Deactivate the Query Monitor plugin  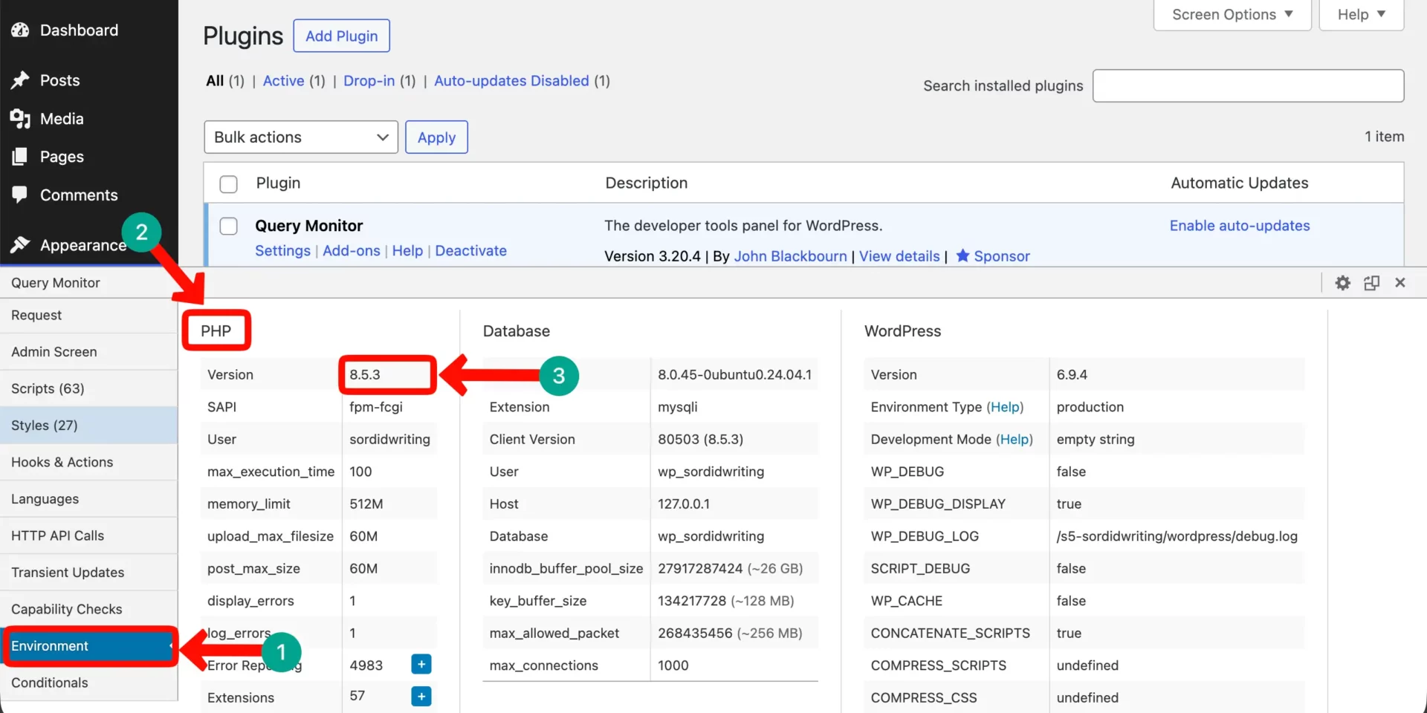pyautogui.click(x=470, y=251)
